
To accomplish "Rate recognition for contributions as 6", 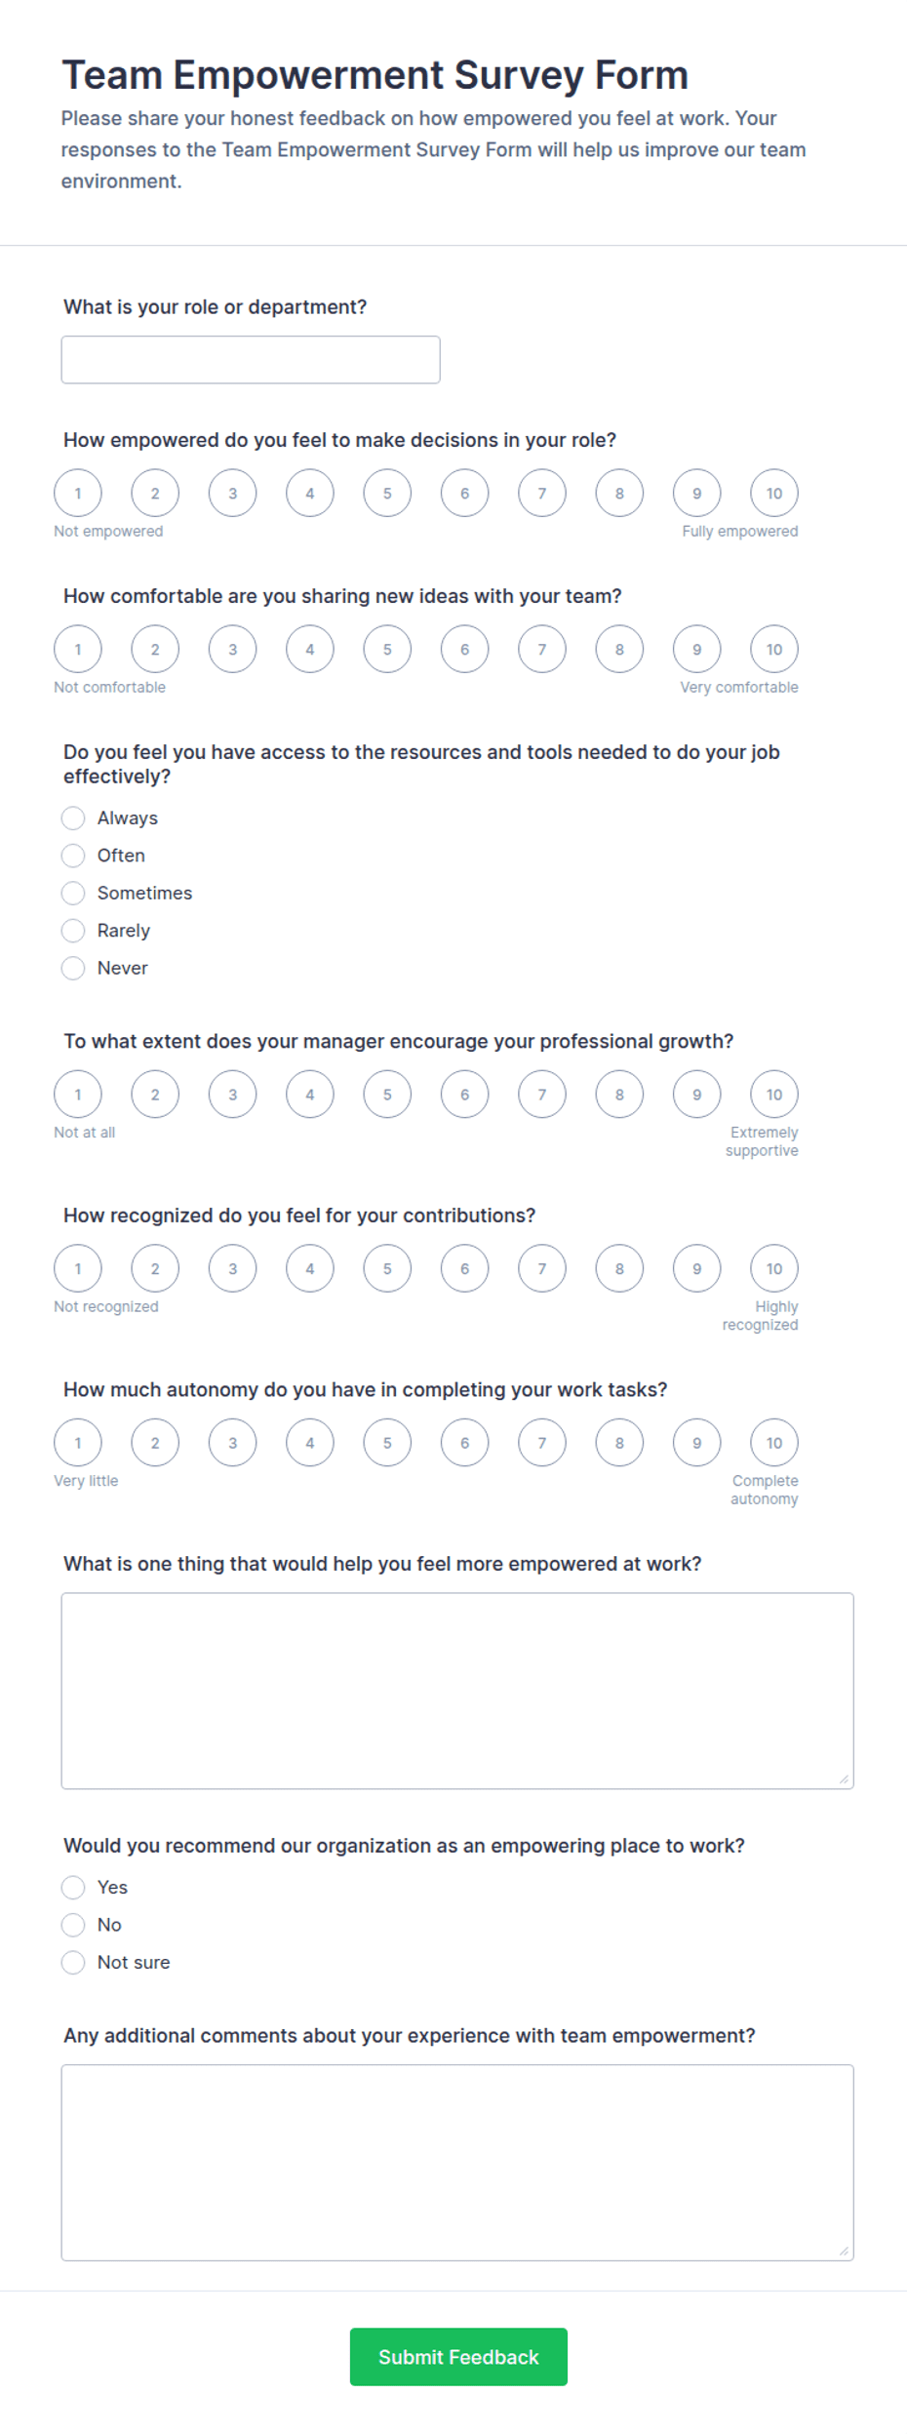I will (x=465, y=1269).
